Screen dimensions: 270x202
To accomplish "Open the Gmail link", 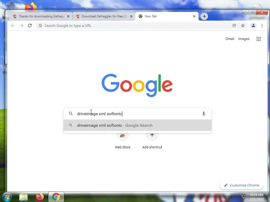I will click(230, 39).
